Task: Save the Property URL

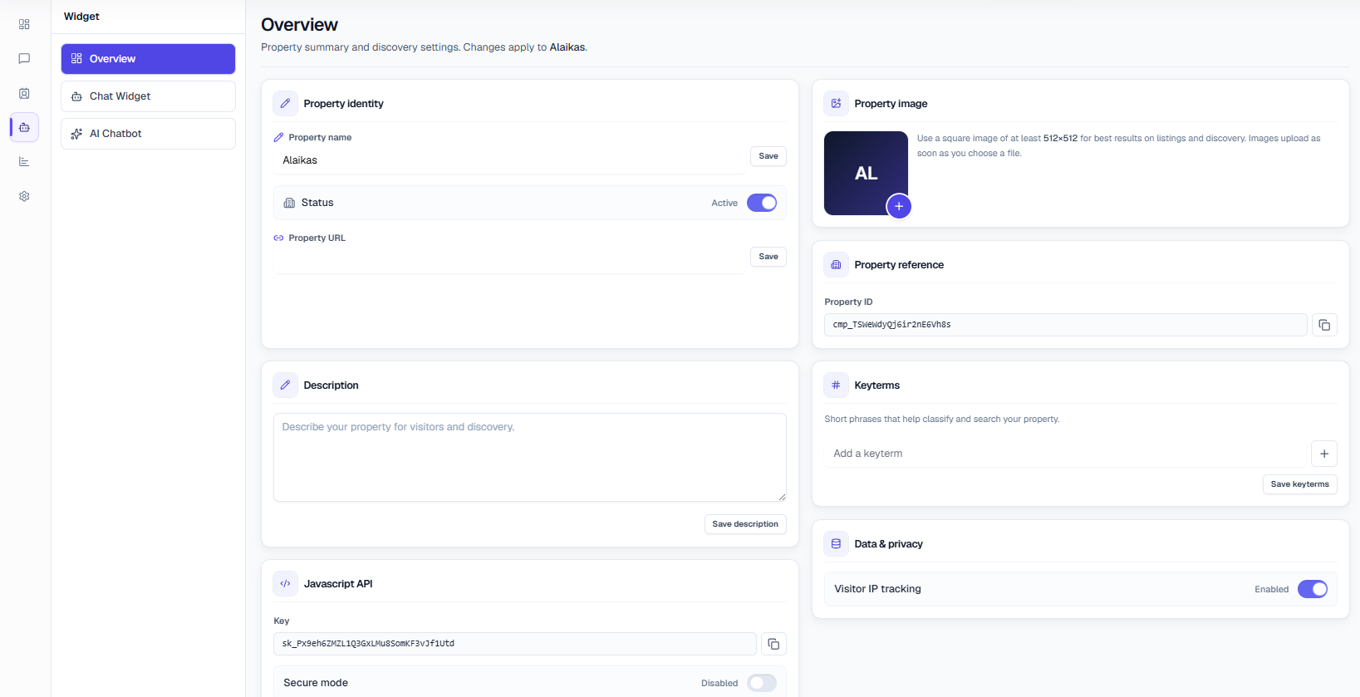Action: [x=768, y=257]
